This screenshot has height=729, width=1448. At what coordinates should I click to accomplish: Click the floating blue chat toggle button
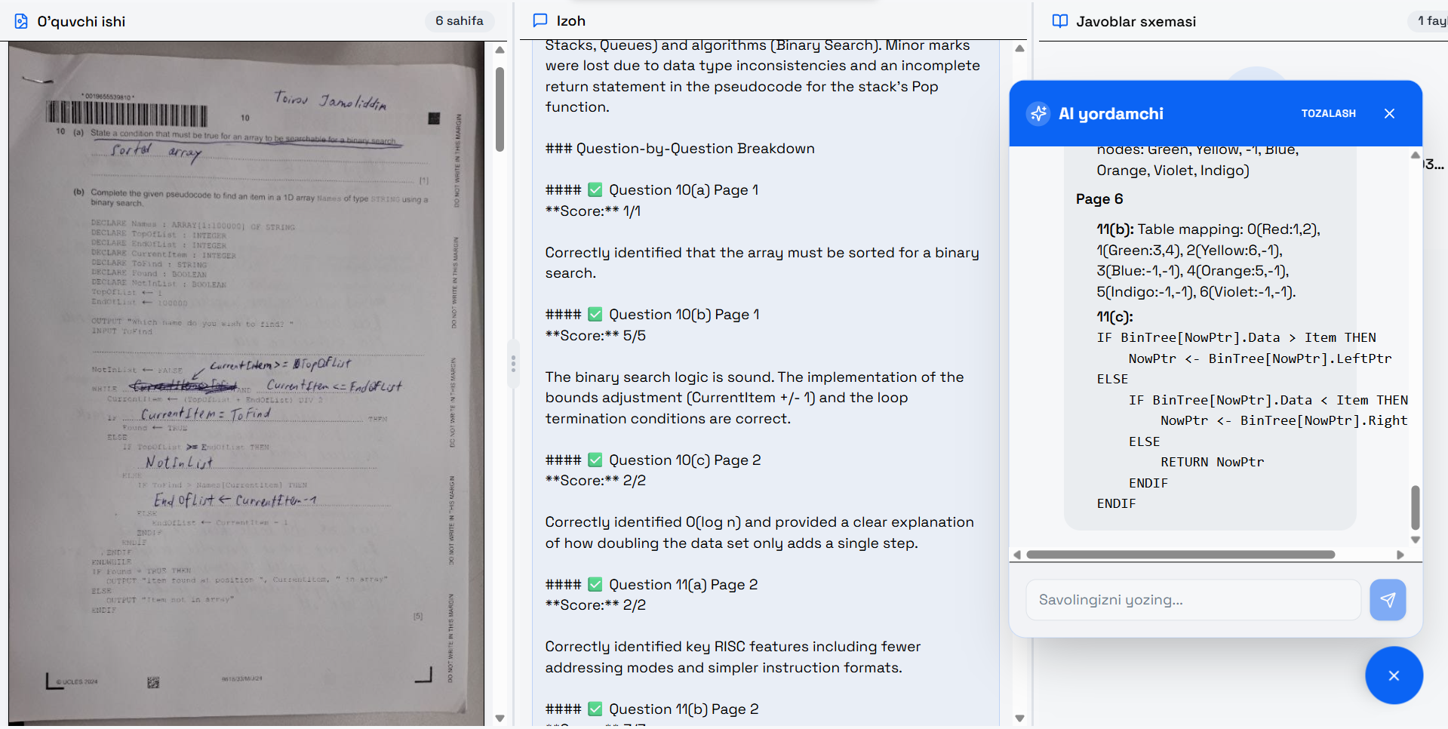[x=1394, y=675]
